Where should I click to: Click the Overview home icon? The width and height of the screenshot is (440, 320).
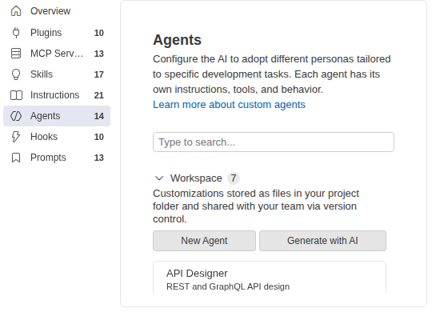click(x=16, y=11)
